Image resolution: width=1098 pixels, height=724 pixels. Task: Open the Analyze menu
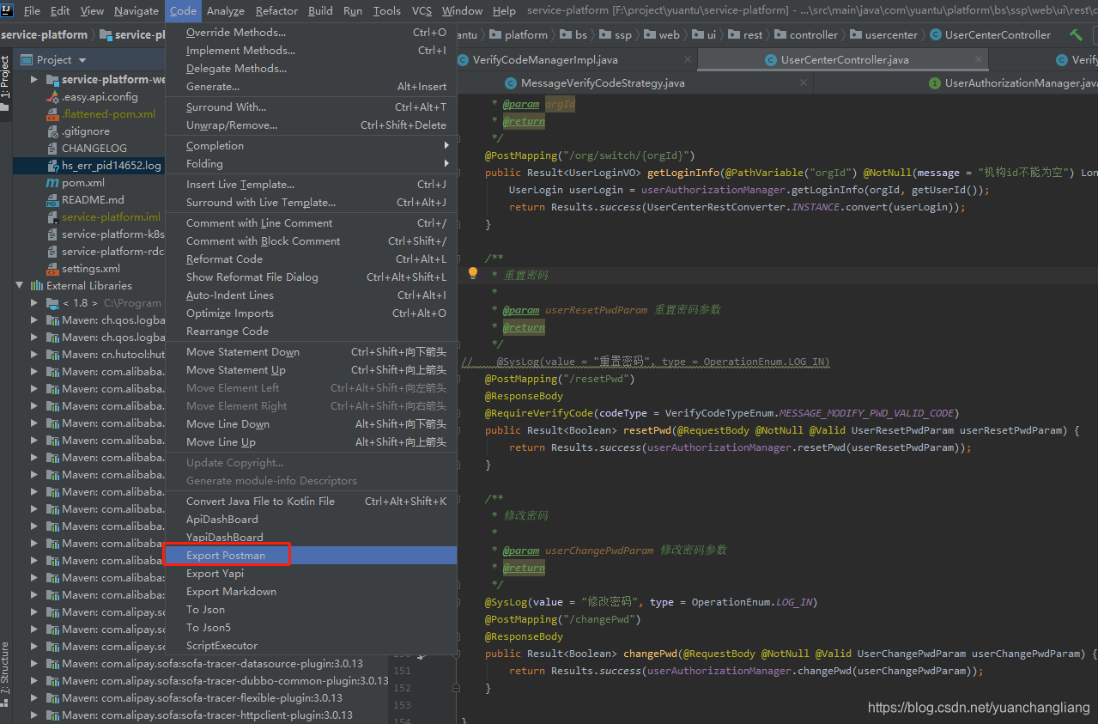[x=226, y=10]
